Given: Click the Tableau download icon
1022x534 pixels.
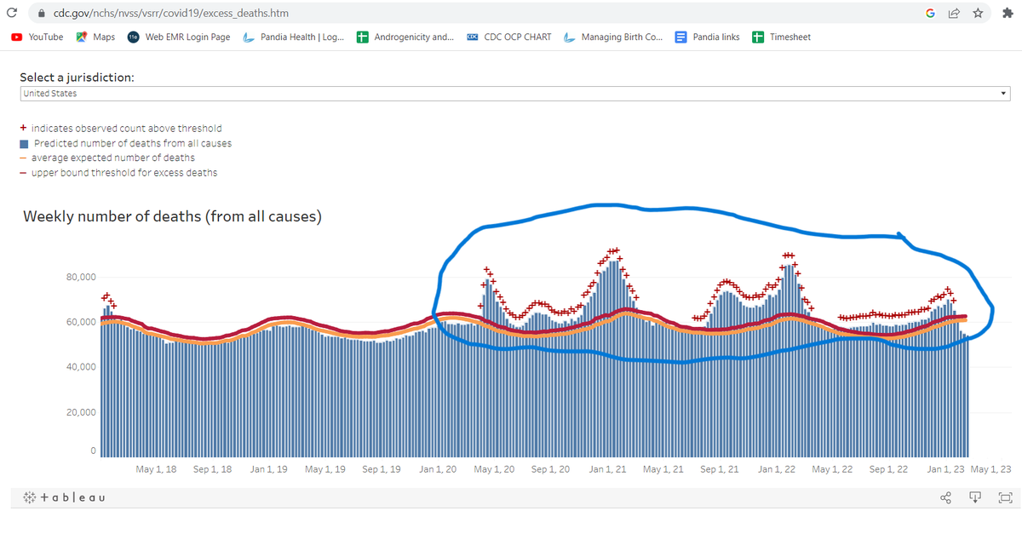Looking at the screenshot, I should [x=975, y=497].
